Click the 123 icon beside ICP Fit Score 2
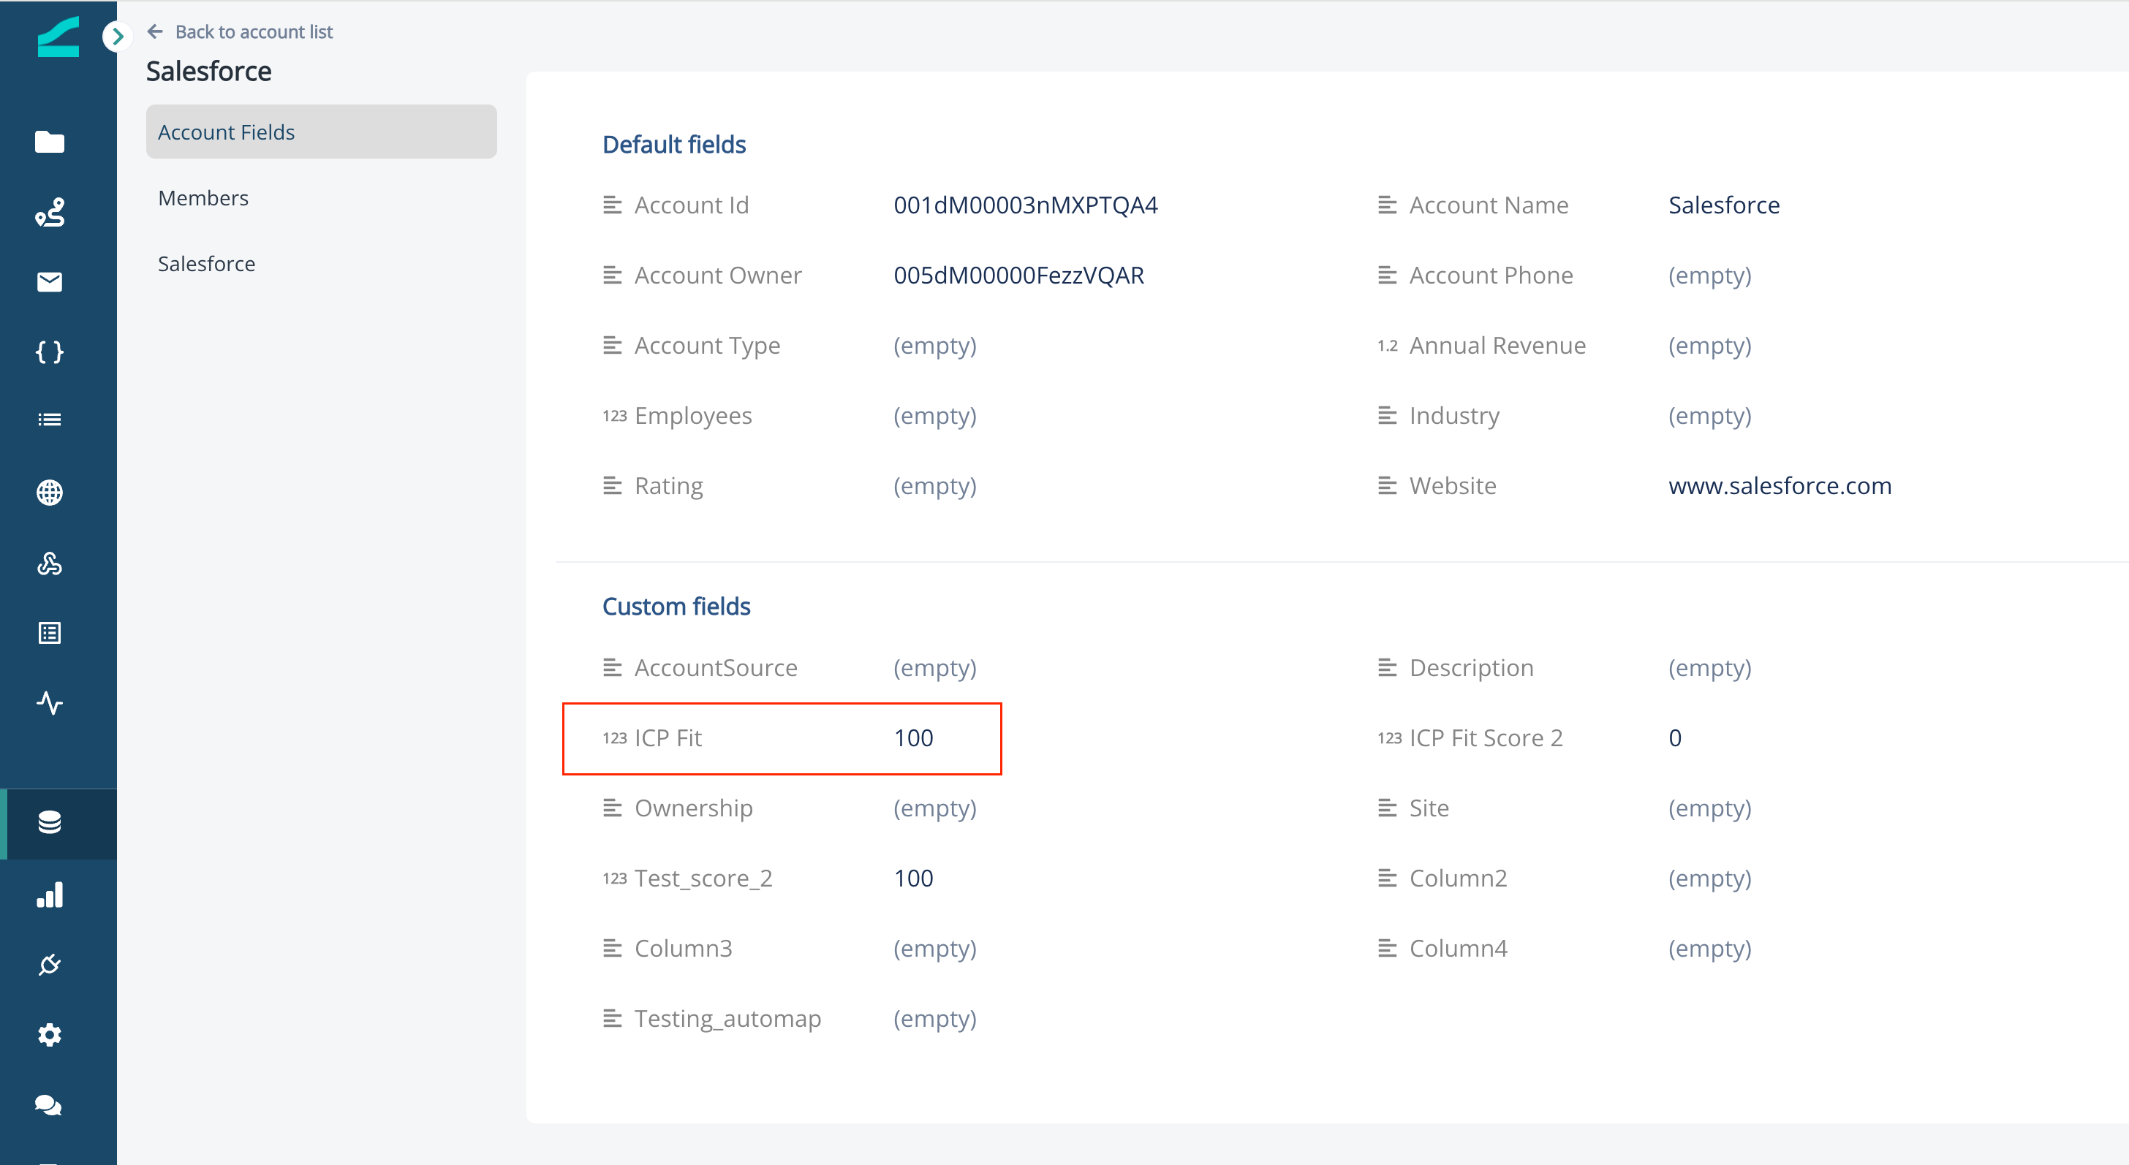 (1389, 738)
